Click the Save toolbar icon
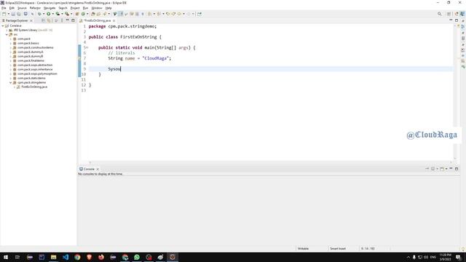The height and width of the screenshot is (262, 466). click(13, 14)
